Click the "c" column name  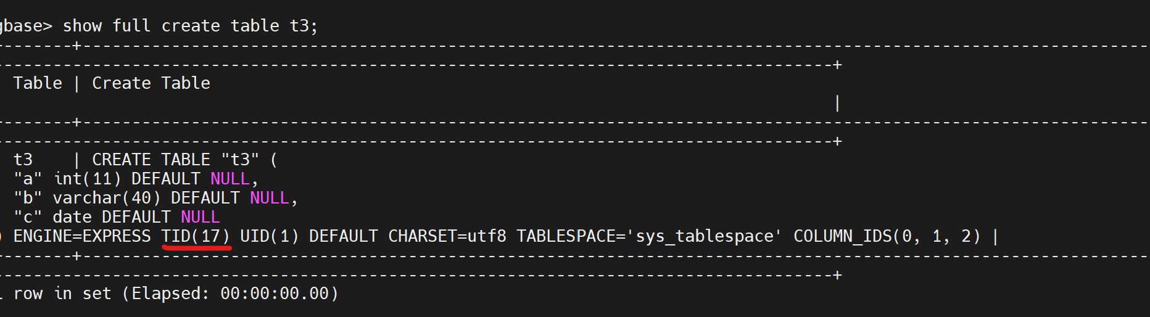(28, 217)
